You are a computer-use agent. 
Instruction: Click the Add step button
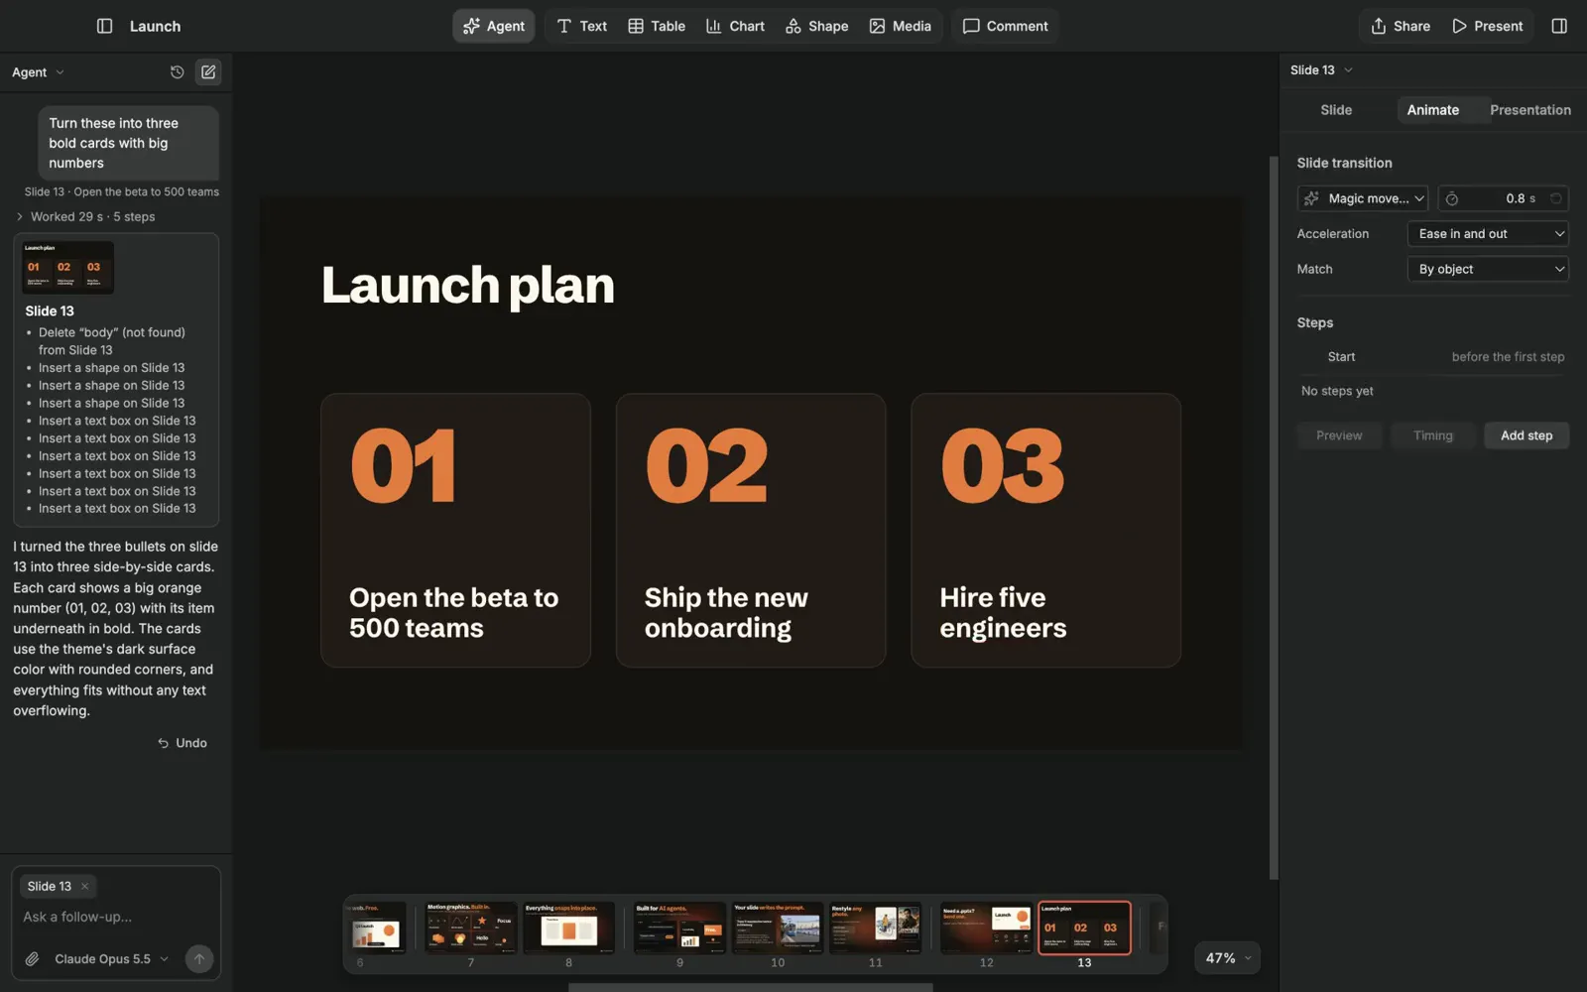coord(1526,435)
